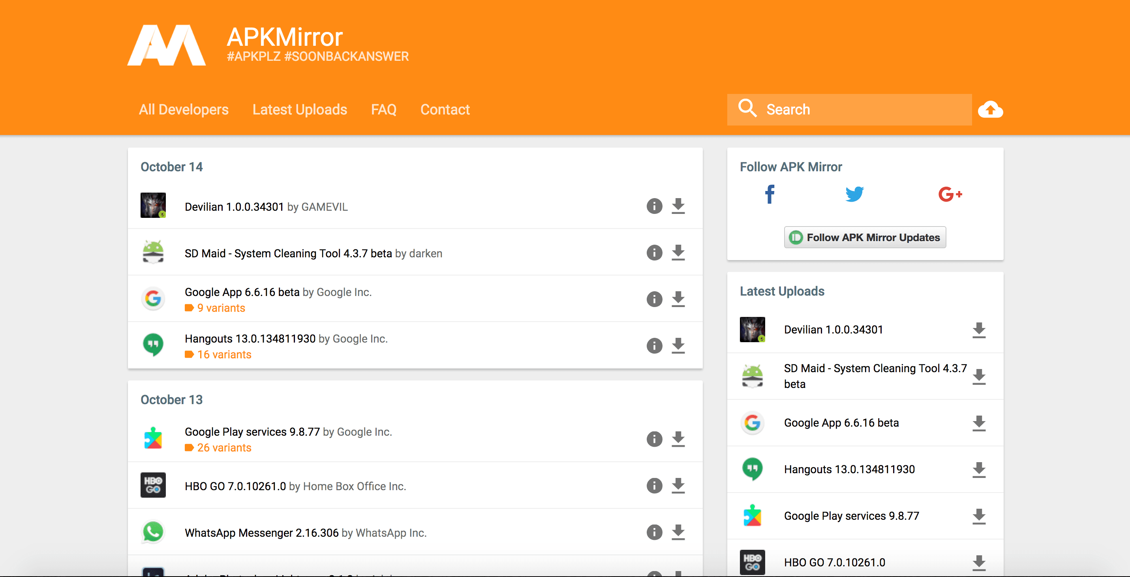Download WhatsApp Messenger 2.16.306
This screenshot has width=1130, height=577.
[678, 532]
